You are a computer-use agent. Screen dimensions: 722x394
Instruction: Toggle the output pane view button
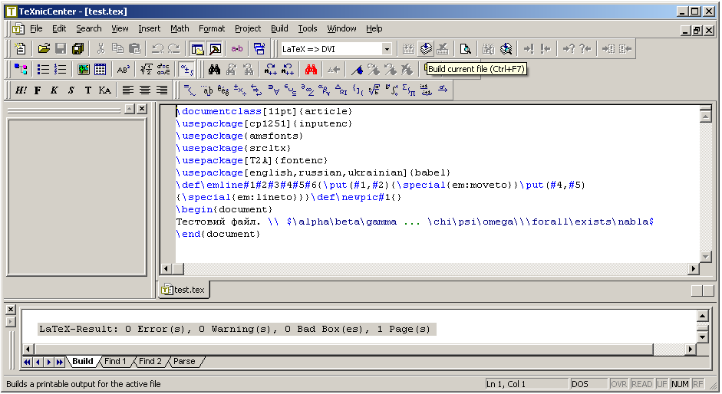click(215, 49)
